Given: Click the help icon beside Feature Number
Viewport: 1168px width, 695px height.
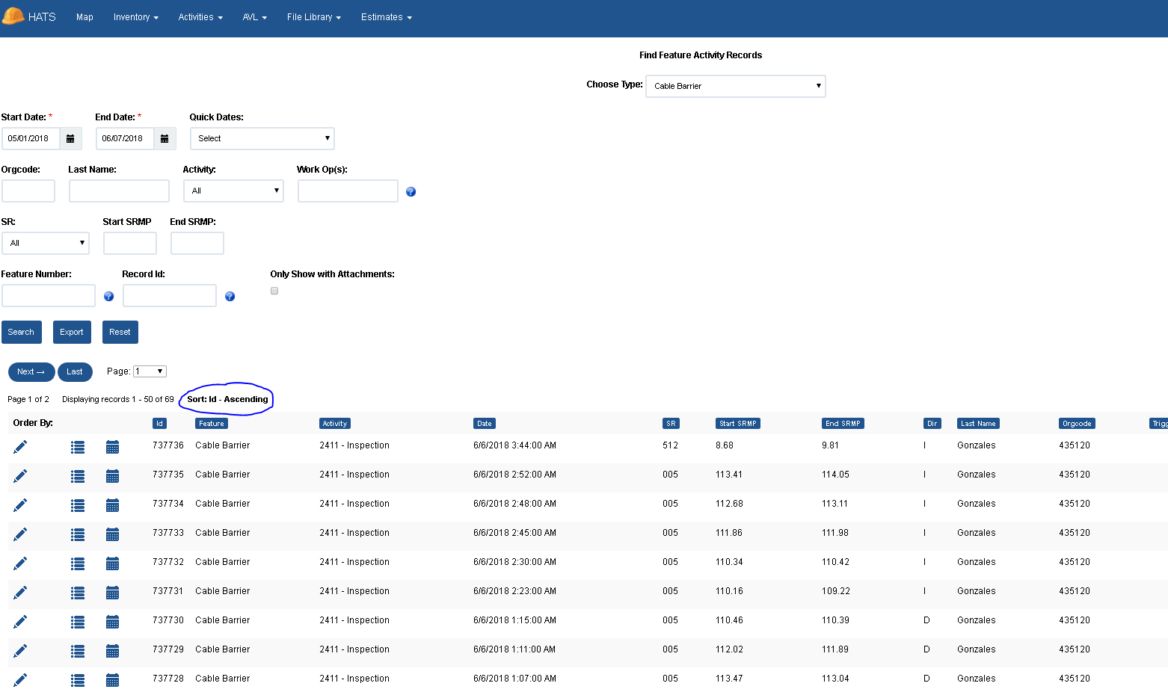Looking at the screenshot, I should (108, 296).
